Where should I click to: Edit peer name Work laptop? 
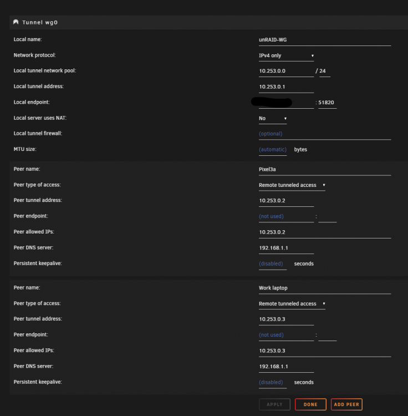pos(325,288)
